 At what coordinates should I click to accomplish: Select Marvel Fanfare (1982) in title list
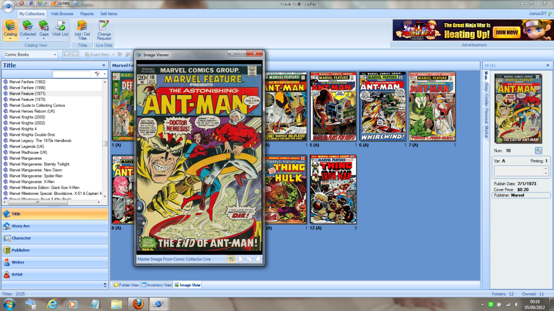coord(27,82)
